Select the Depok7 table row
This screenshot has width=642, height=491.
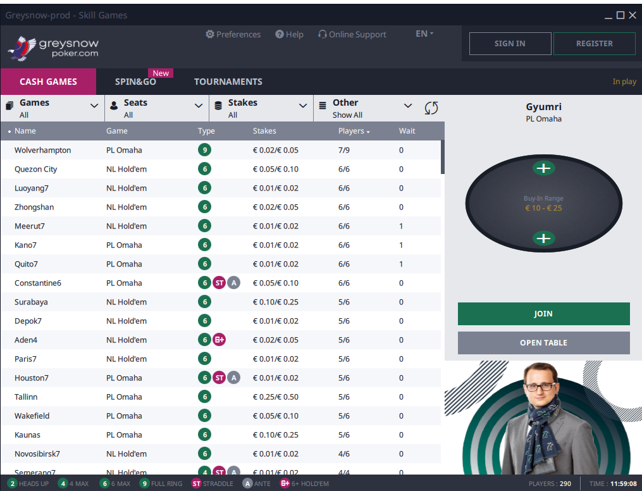click(x=221, y=321)
